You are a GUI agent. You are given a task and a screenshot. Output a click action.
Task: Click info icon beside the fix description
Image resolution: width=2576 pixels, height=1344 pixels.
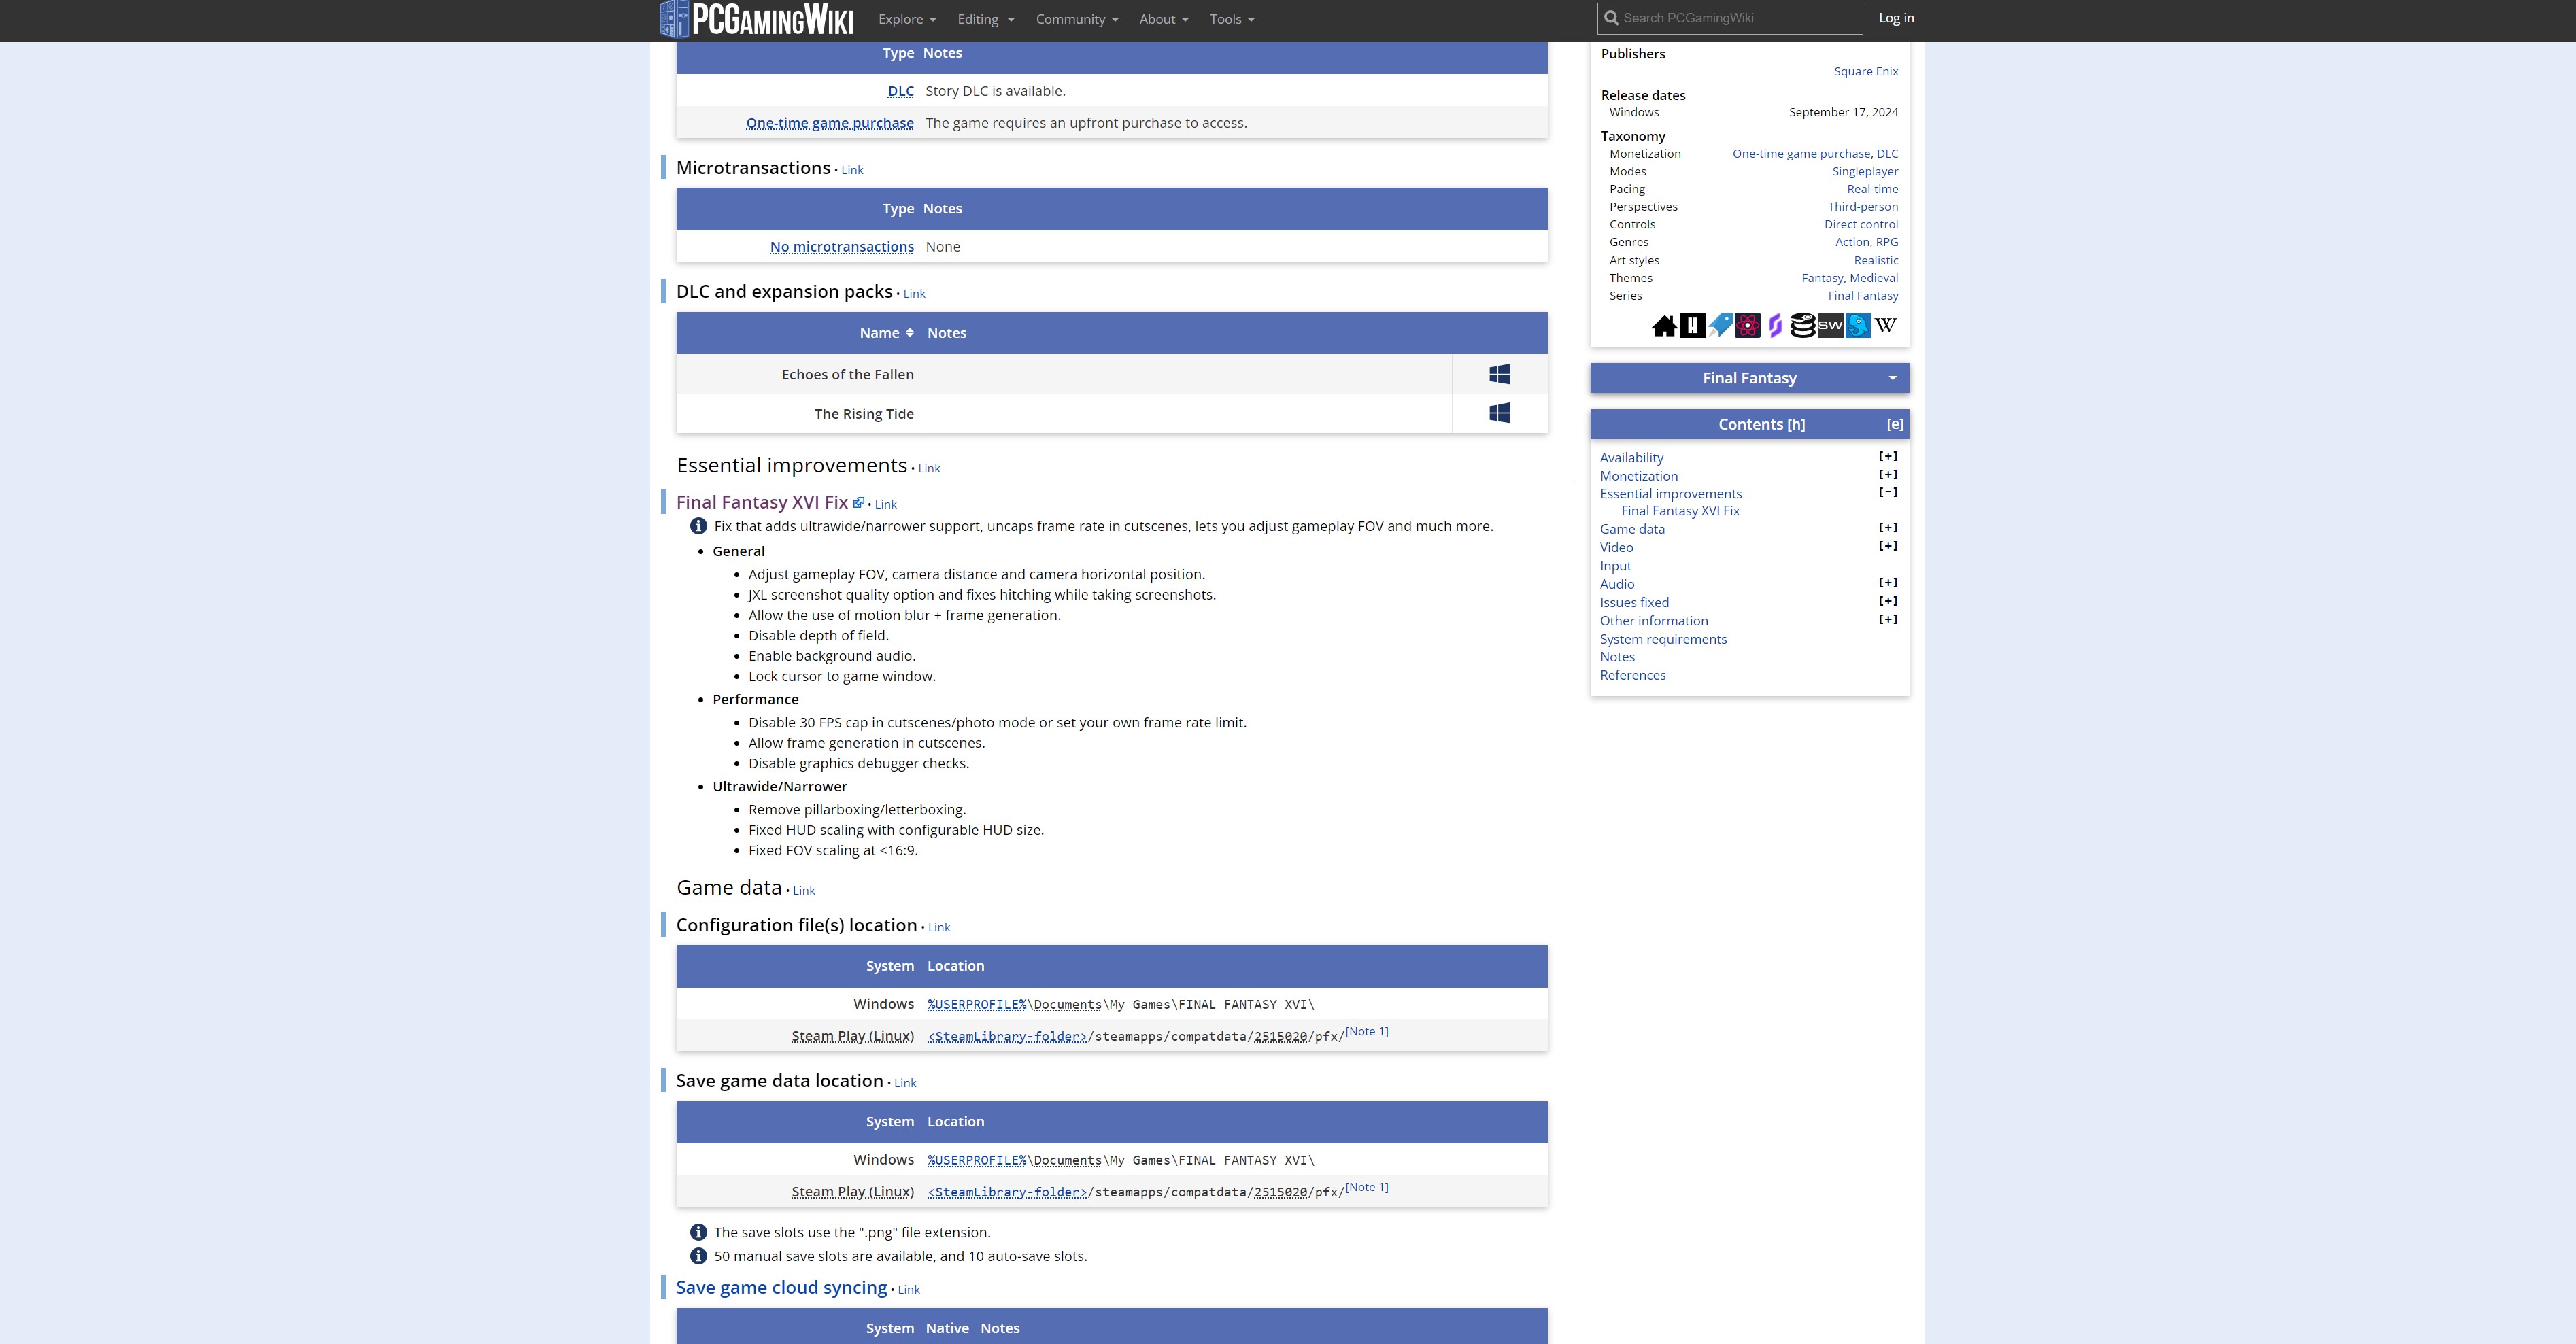pos(698,526)
